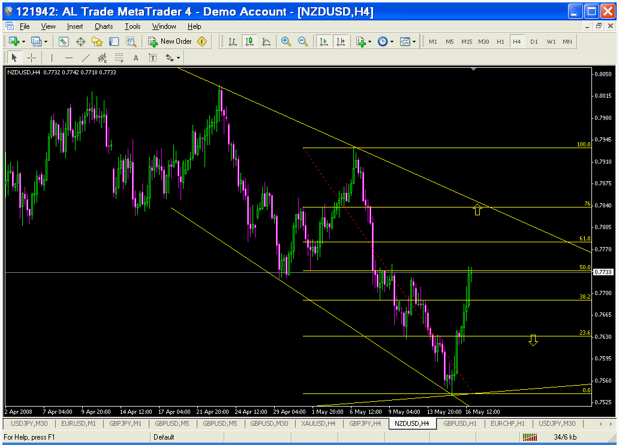Screen dimensions: 619x445
Task: Open the Market Watch window icon
Action: [x=64, y=41]
